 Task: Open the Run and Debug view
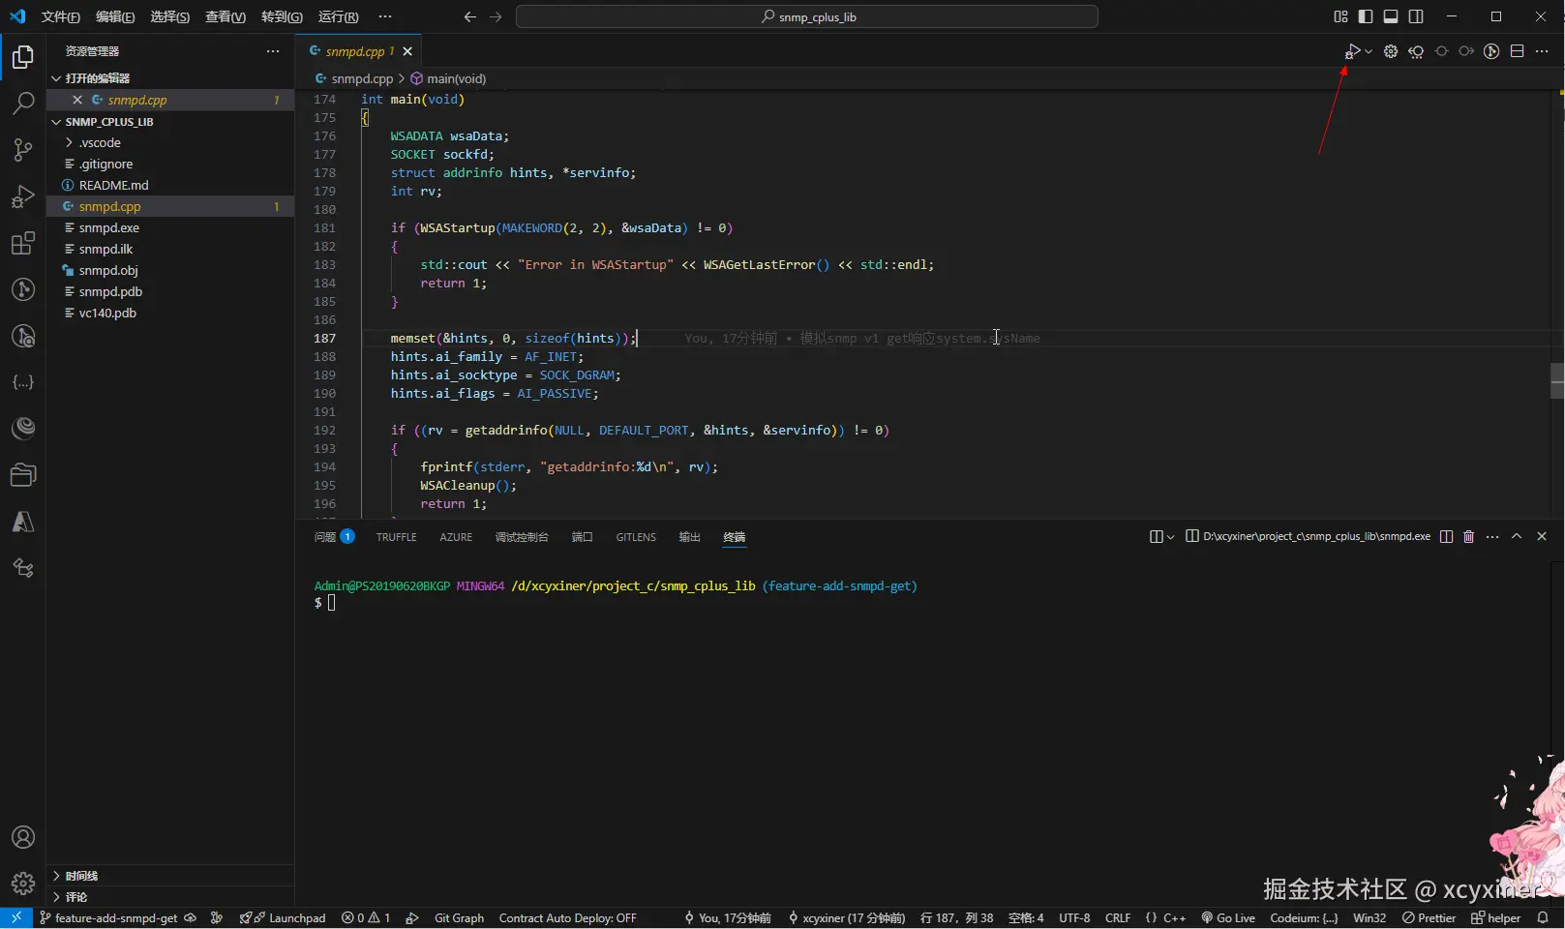pyautogui.click(x=23, y=196)
